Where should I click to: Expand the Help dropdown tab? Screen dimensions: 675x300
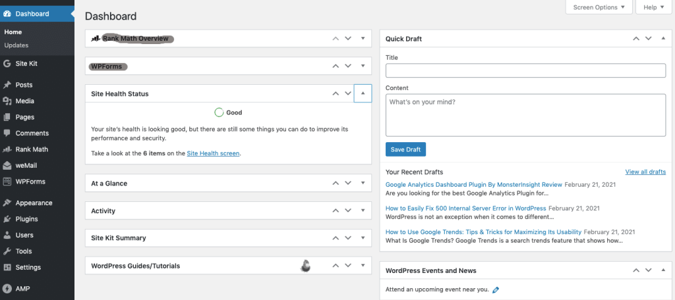(x=653, y=7)
